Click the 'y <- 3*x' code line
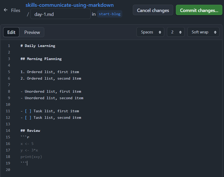This screenshot has height=177, width=224. point(29,150)
